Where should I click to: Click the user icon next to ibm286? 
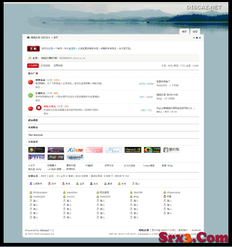coord(131,192)
